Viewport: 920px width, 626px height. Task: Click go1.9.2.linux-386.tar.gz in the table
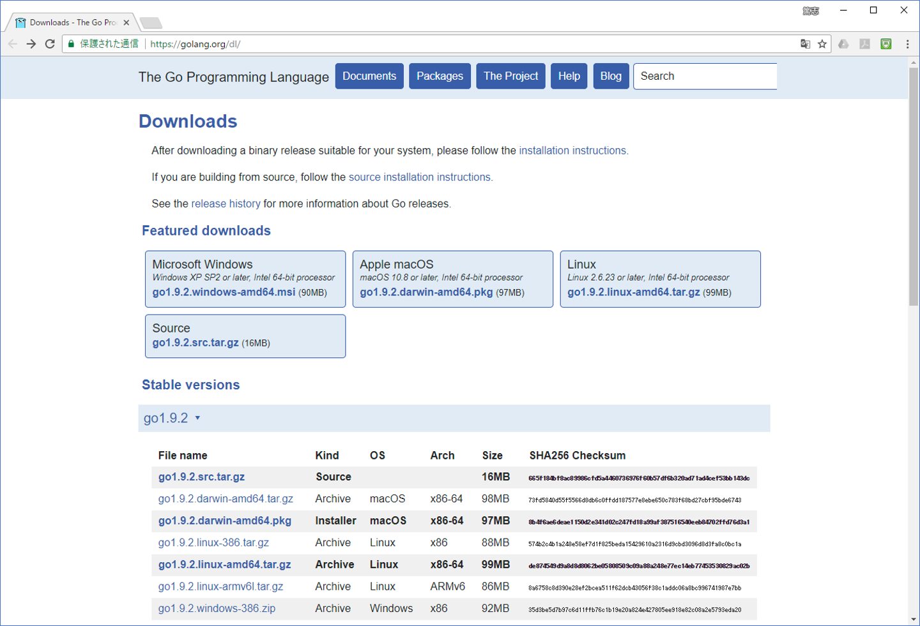[213, 542]
